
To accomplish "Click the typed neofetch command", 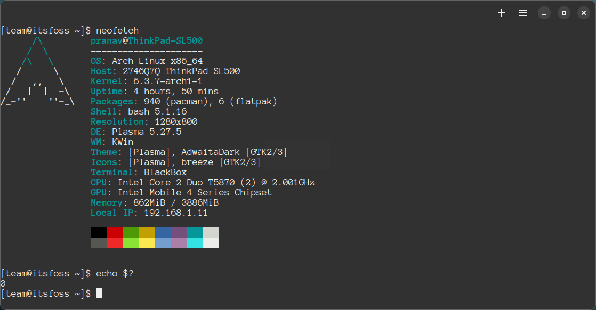I will pyautogui.click(x=117, y=30).
